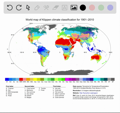The height and width of the screenshot is (113, 120).
Task: Click the '135 W' longitude label
Action: tap(22, 52)
